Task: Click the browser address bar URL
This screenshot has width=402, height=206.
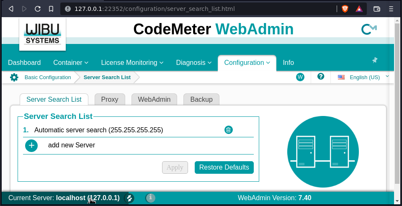Action: click(155, 9)
